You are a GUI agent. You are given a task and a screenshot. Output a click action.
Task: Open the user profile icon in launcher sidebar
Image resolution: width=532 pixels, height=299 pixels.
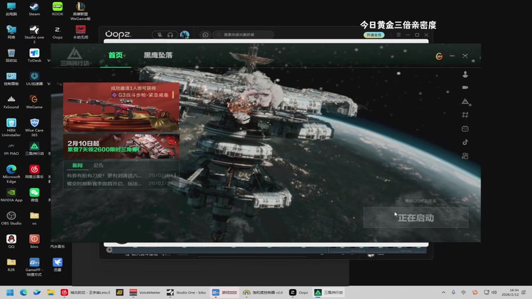[x=465, y=74]
